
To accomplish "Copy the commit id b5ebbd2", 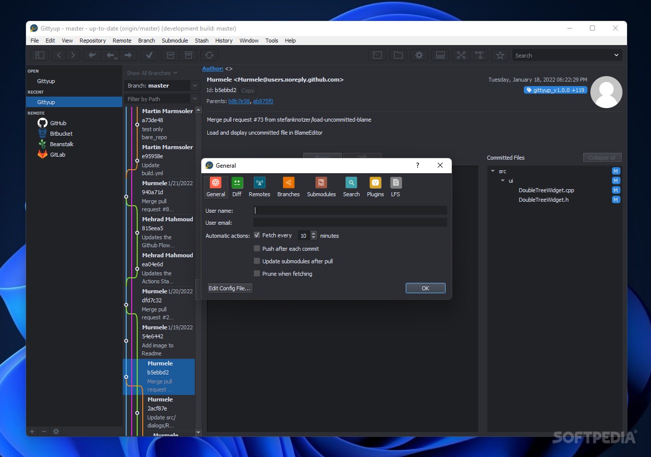I will click(248, 91).
